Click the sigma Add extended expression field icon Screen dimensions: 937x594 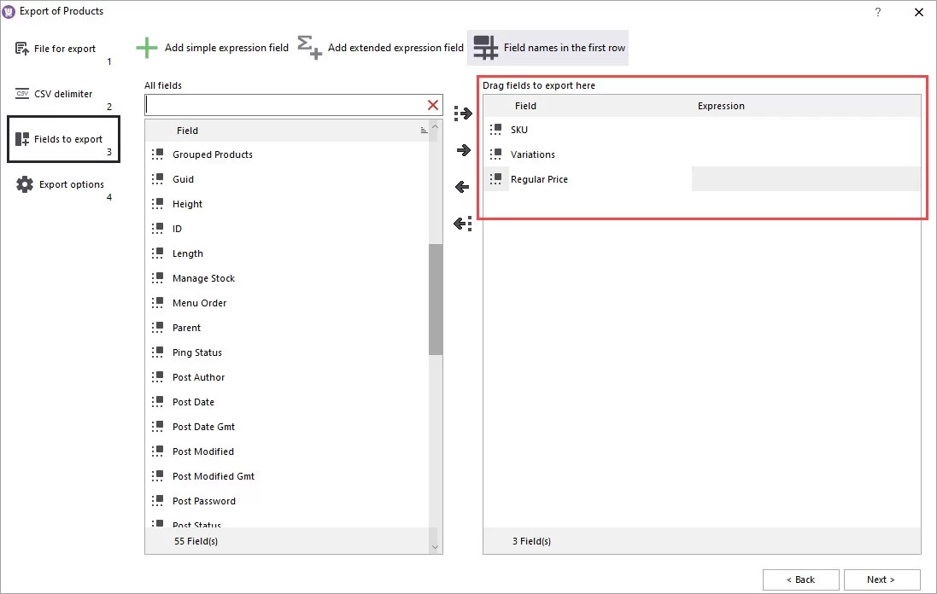(310, 48)
